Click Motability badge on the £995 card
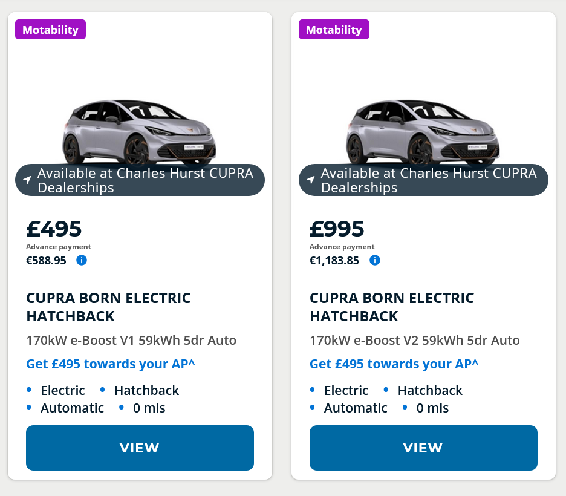566x496 pixels. 334,30
